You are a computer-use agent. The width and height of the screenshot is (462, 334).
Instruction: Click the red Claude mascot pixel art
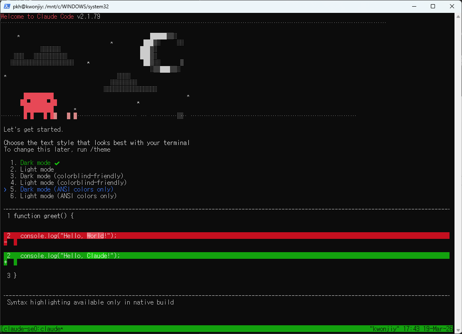39,106
